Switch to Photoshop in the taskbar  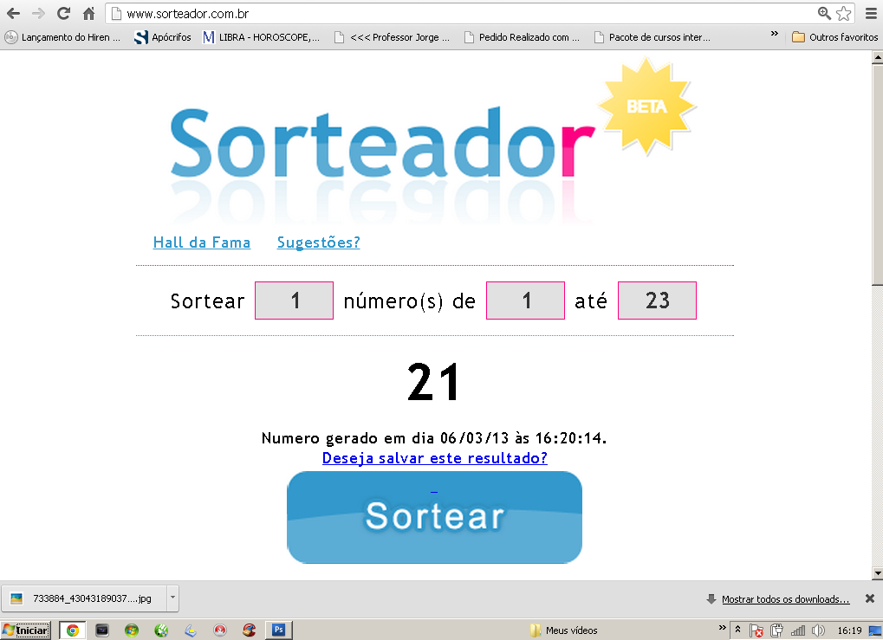tap(279, 630)
